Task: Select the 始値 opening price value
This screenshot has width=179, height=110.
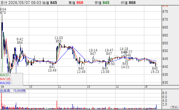Action: point(54,3)
